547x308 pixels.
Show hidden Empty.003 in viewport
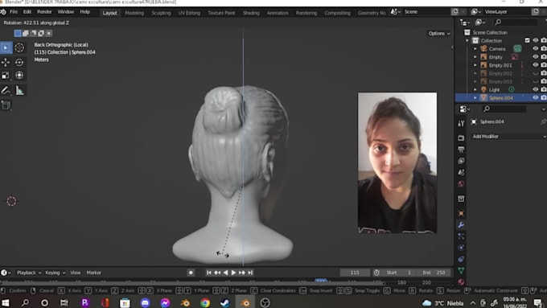click(x=536, y=81)
